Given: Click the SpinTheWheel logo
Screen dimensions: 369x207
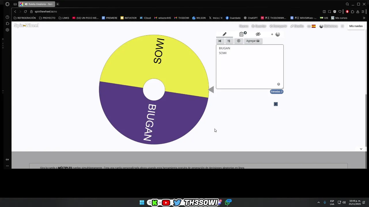Looking at the screenshot, I should click(26, 26).
